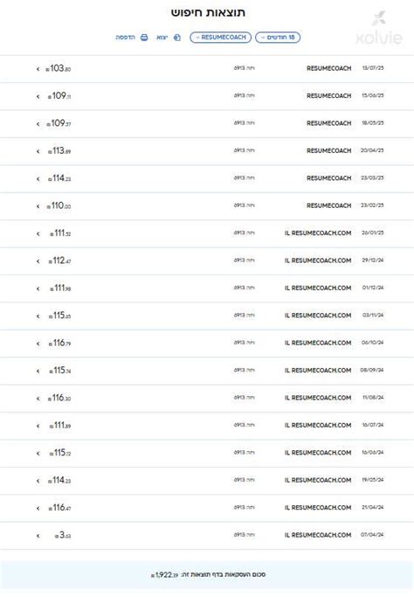Expand the 109.37 transaction chevron
This screenshot has height=604, width=414.
[x=38, y=124]
